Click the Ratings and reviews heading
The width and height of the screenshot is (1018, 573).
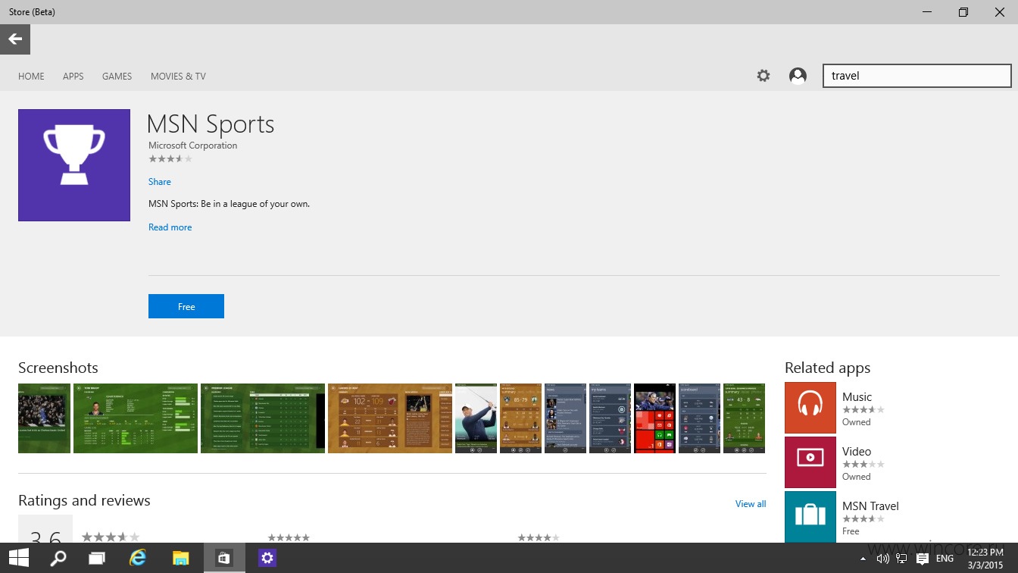coord(84,500)
